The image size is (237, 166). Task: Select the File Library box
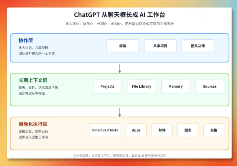coord(142,87)
